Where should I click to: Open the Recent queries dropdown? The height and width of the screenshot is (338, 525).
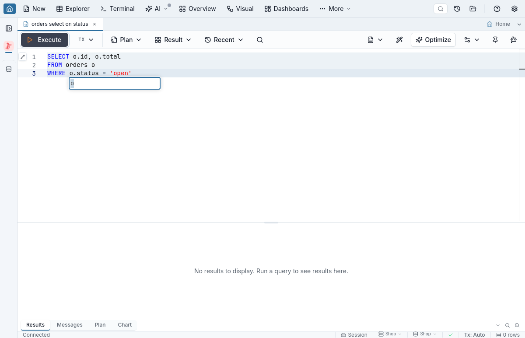224,40
